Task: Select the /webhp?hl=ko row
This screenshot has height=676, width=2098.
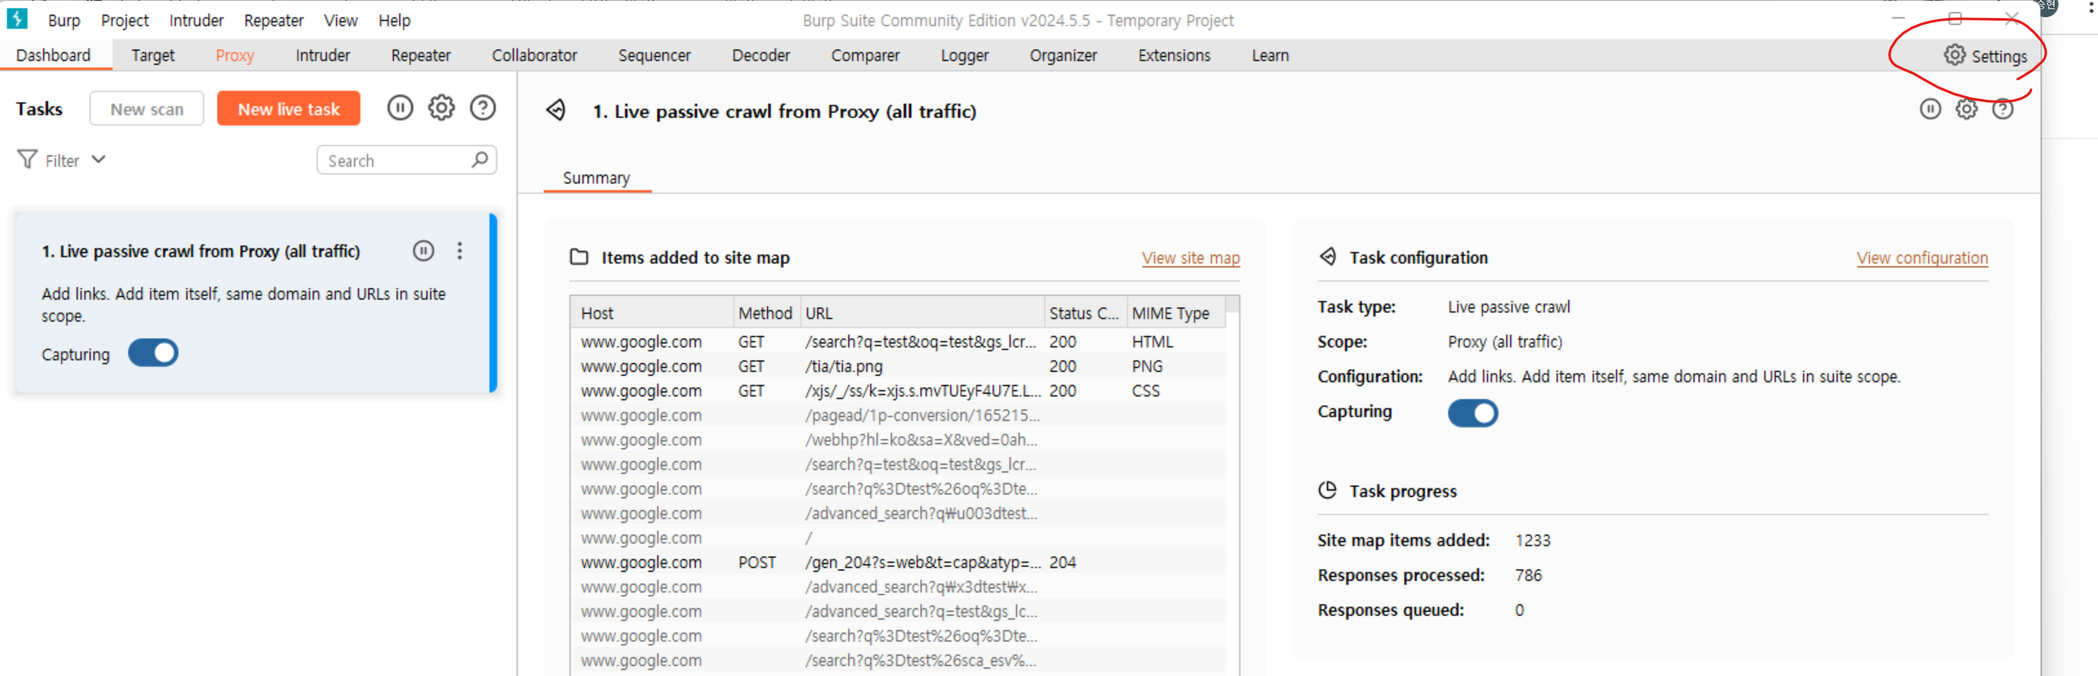Action: coord(898,439)
